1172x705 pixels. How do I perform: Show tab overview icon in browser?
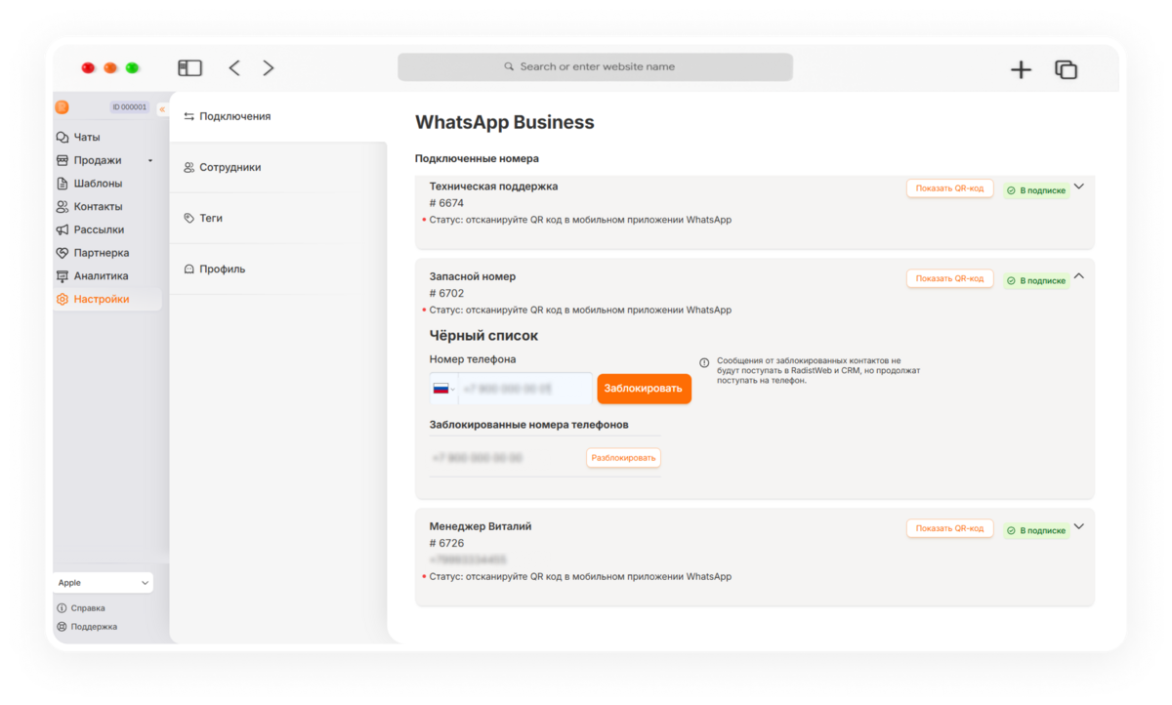coord(1066,69)
